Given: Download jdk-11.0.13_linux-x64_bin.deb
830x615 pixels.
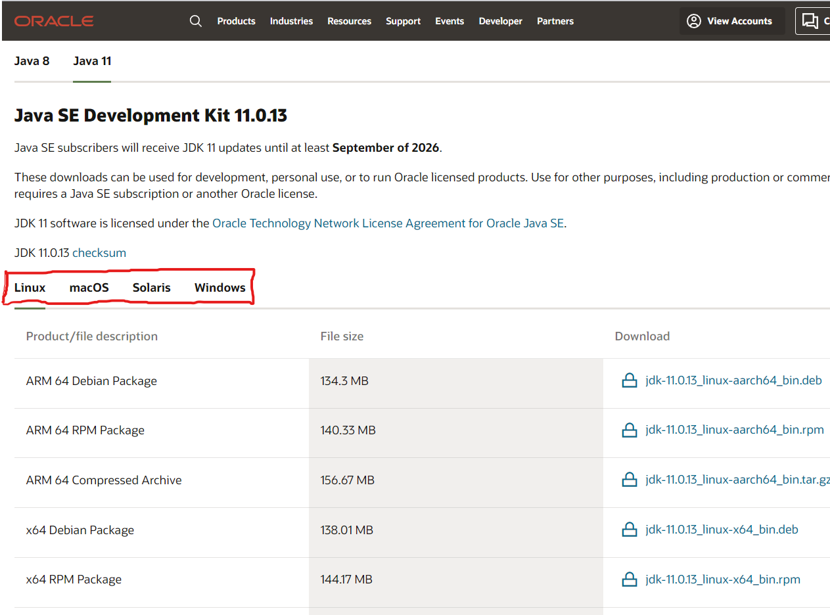Looking at the screenshot, I should tap(722, 530).
